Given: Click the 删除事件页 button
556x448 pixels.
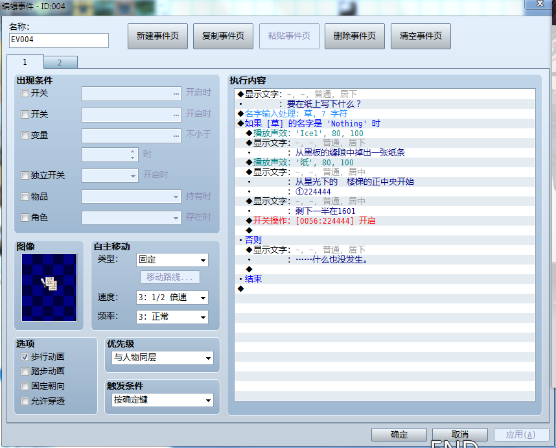Looking at the screenshot, I should coord(354,36).
